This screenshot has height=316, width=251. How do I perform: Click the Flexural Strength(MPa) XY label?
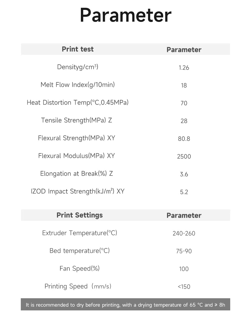click(77, 138)
